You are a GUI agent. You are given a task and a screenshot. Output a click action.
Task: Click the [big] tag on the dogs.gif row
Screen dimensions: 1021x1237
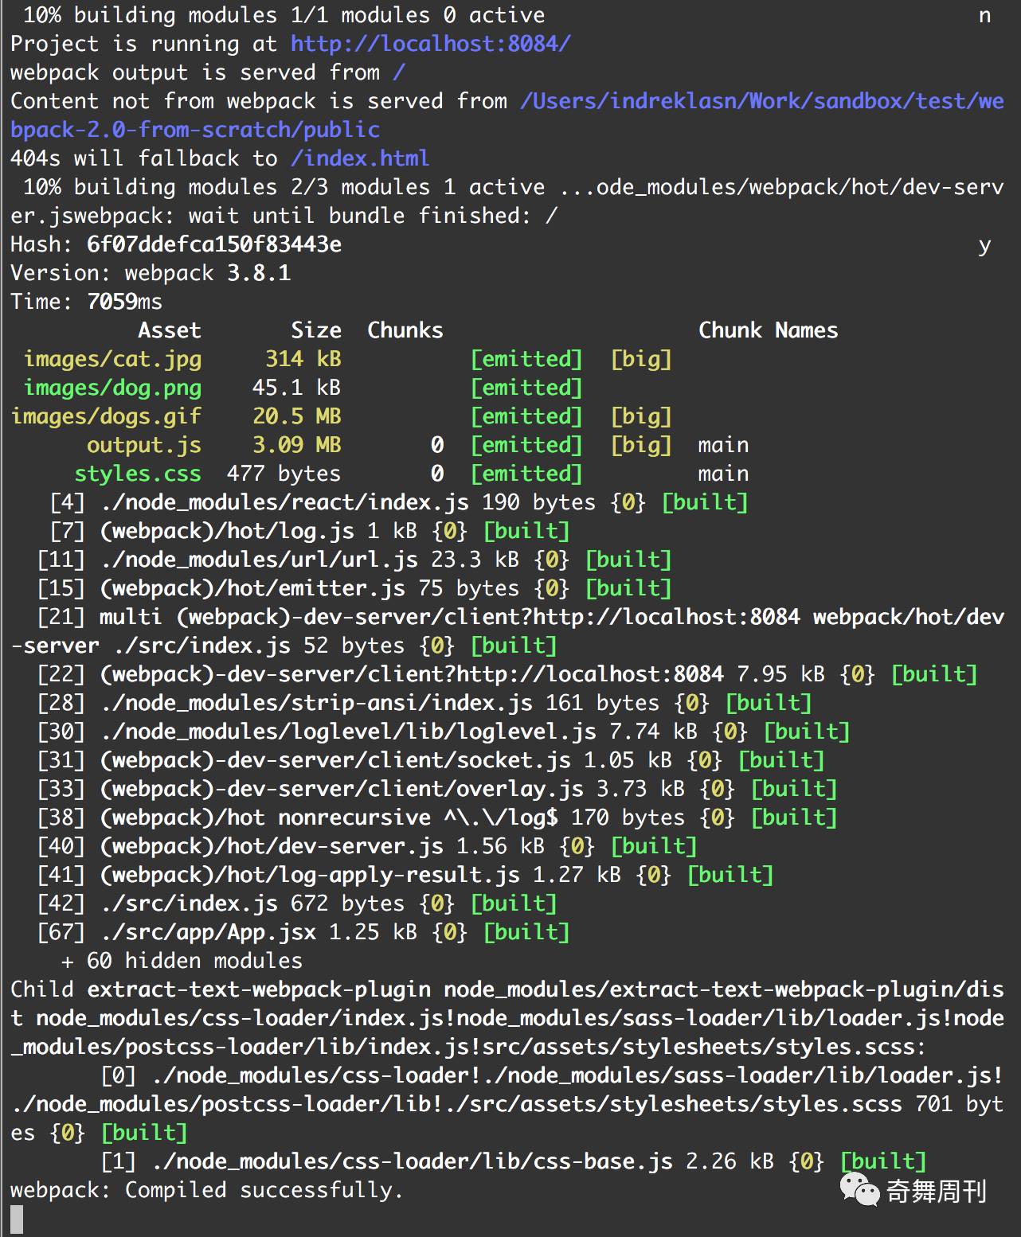coord(641,416)
